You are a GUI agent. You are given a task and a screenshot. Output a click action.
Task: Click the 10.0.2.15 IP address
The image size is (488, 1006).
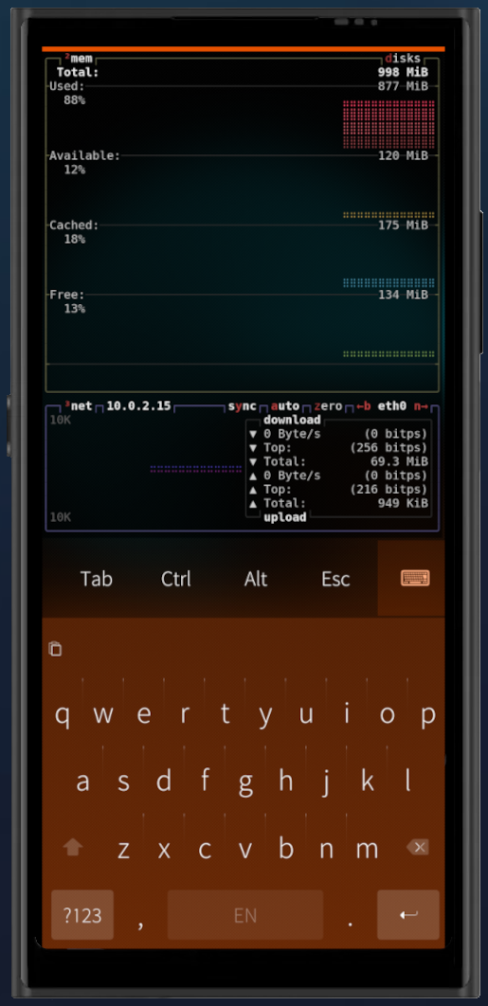(138, 406)
